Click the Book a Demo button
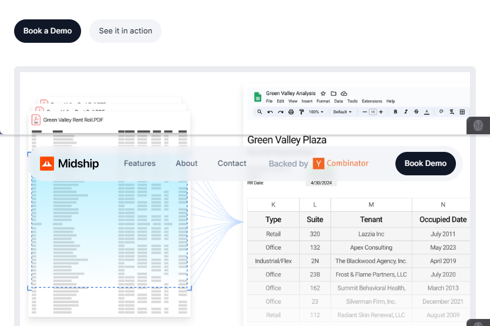Screen dimensions: 490x326 [x=48, y=31]
